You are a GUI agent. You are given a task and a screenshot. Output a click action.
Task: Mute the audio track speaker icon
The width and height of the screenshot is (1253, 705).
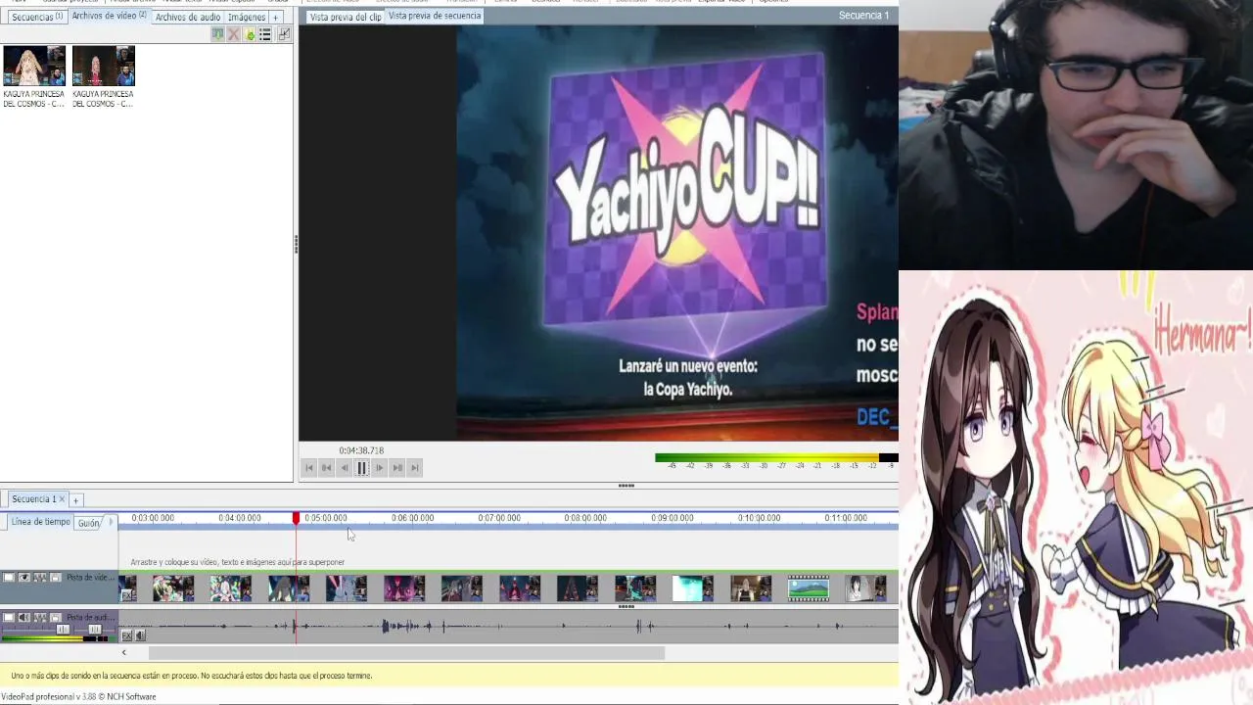tap(24, 617)
